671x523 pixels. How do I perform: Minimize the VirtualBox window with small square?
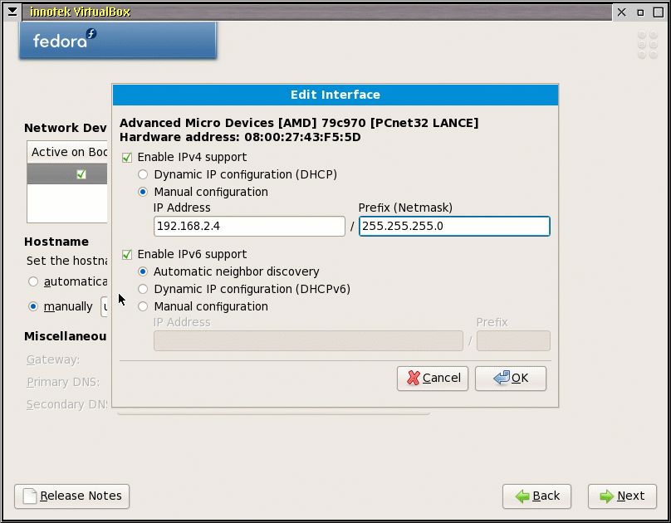pyautogui.click(x=640, y=12)
